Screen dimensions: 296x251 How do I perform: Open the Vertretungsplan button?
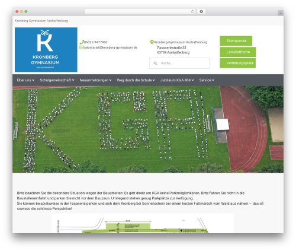[238, 63]
